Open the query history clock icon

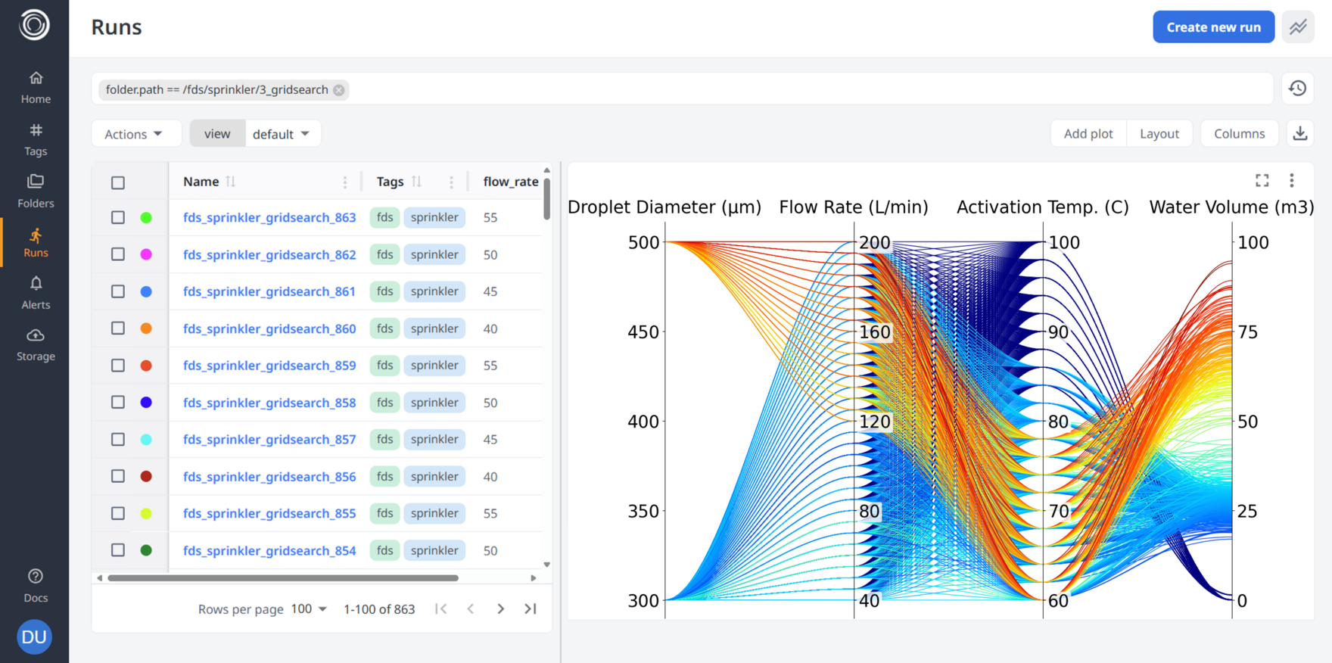pyautogui.click(x=1297, y=89)
